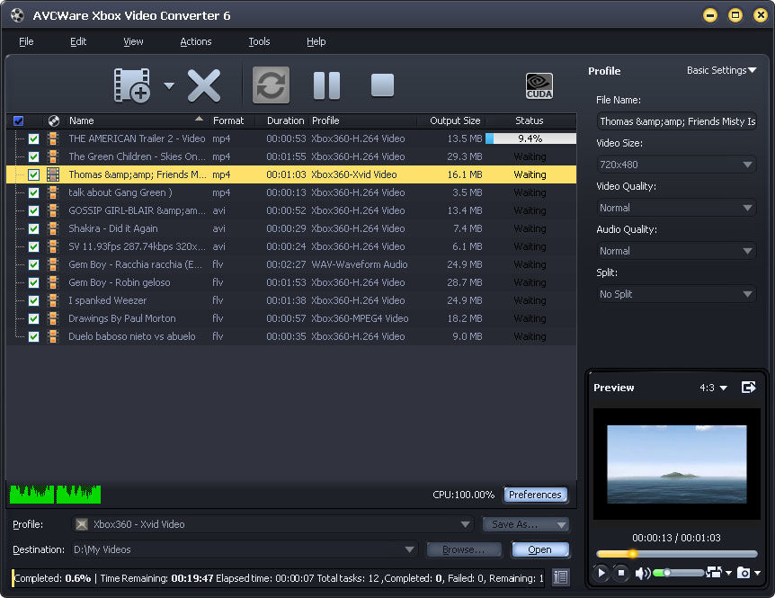Open Destination folder dropdown

245,549
